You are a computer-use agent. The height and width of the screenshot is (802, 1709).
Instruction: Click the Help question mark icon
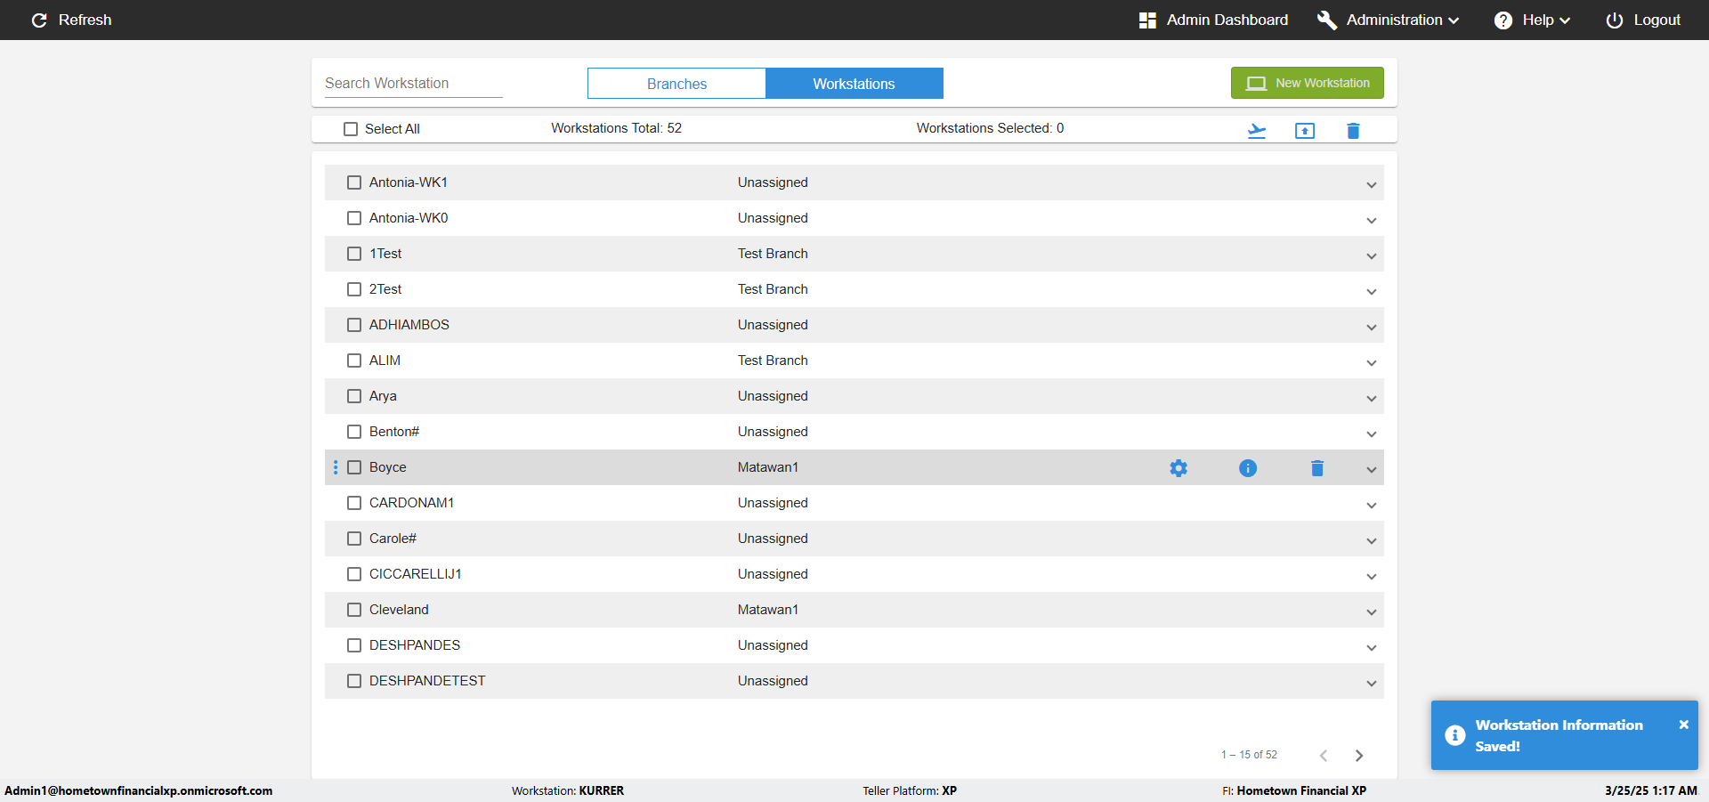(x=1503, y=20)
